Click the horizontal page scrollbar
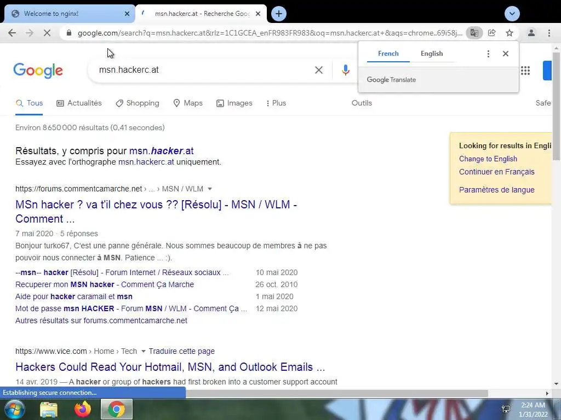 336,393
